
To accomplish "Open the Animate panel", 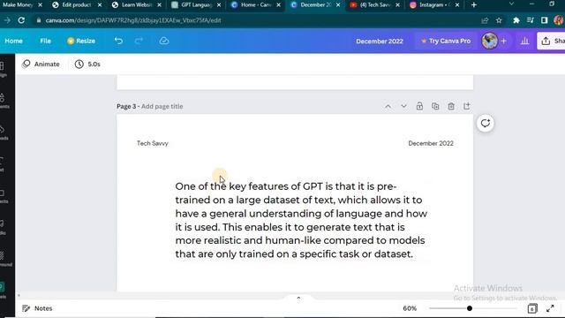I will coord(41,64).
